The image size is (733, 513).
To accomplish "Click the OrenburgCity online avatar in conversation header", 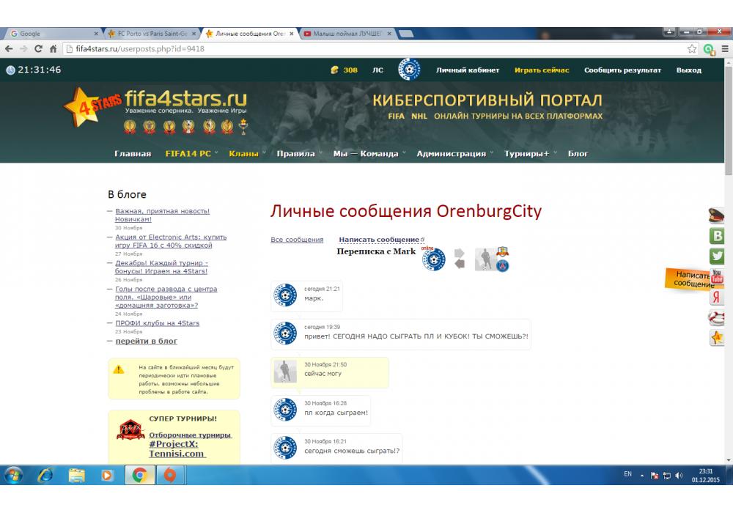I will 434,259.
